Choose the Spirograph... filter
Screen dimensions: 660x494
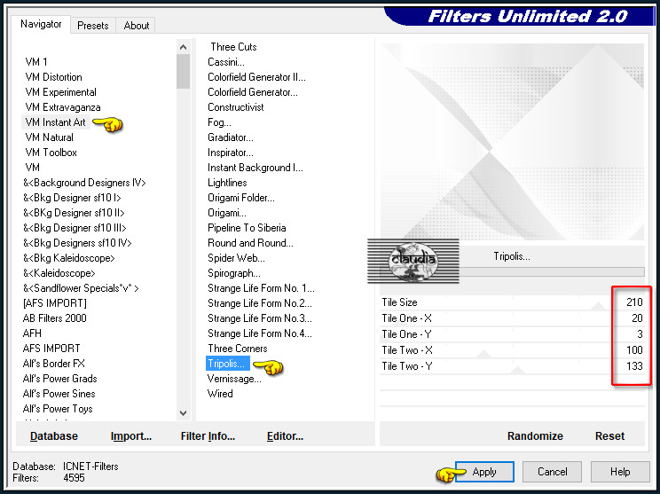point(234,273)
